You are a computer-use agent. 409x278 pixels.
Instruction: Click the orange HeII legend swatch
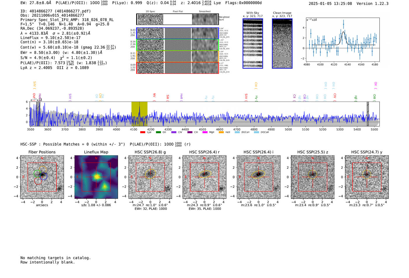click(x=221, y=132)
